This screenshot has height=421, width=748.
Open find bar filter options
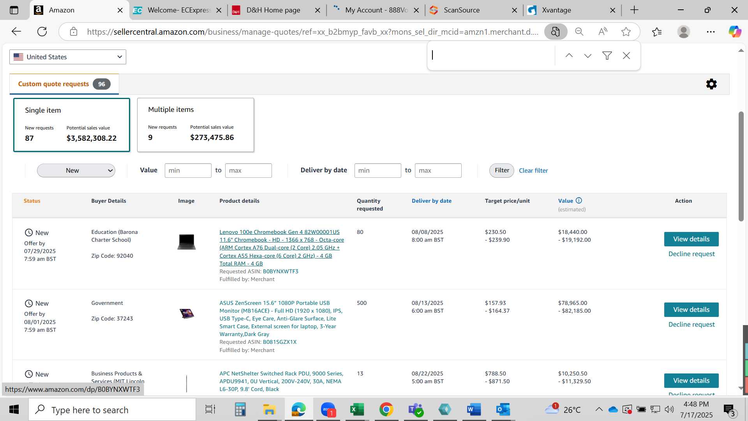point(607,56)
